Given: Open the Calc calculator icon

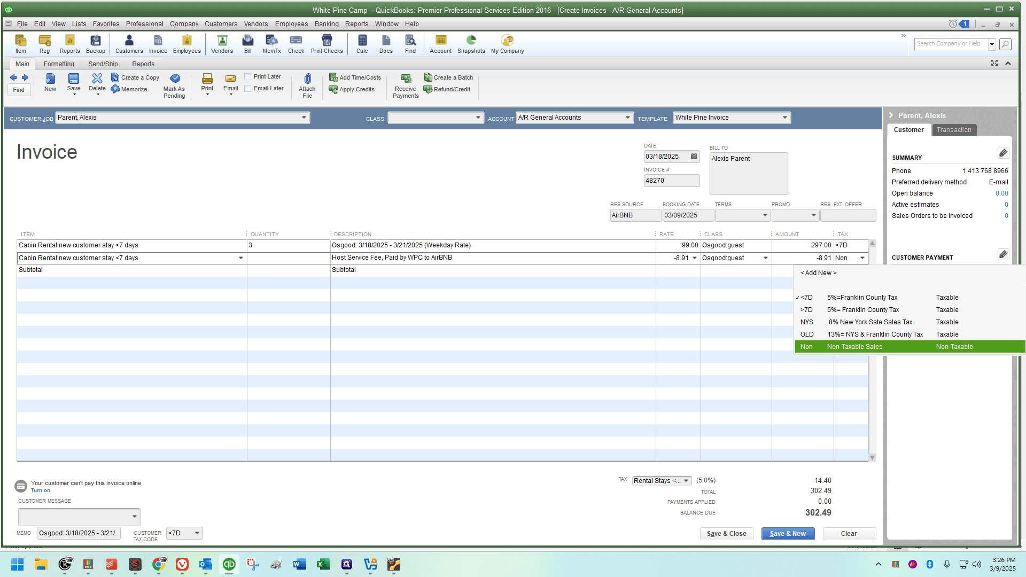Looking at the screenshot, I should tap(362, 44).
